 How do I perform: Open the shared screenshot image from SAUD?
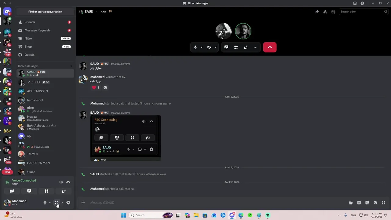126,138
